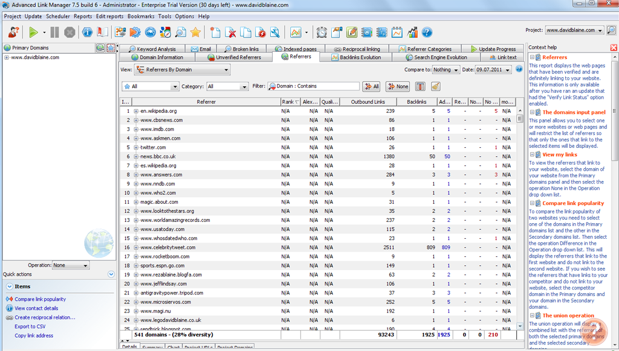The image size is (619, 351).
Task: Click Copy link address link
Action: click(x=34, y=335)
